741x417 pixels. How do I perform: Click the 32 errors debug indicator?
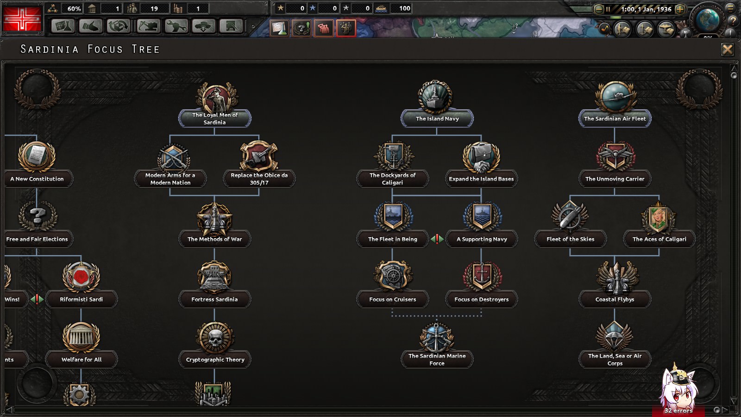coord(678,411)
